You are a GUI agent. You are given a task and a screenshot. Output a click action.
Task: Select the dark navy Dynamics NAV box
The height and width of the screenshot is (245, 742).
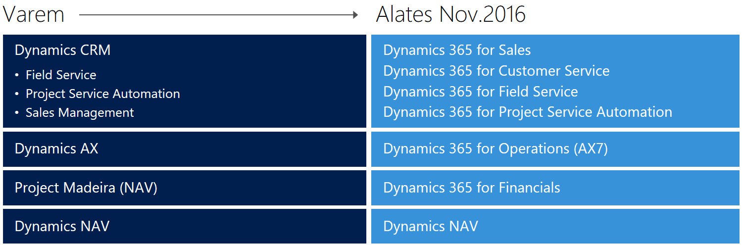pyautogui.click(x=185, y=226)
